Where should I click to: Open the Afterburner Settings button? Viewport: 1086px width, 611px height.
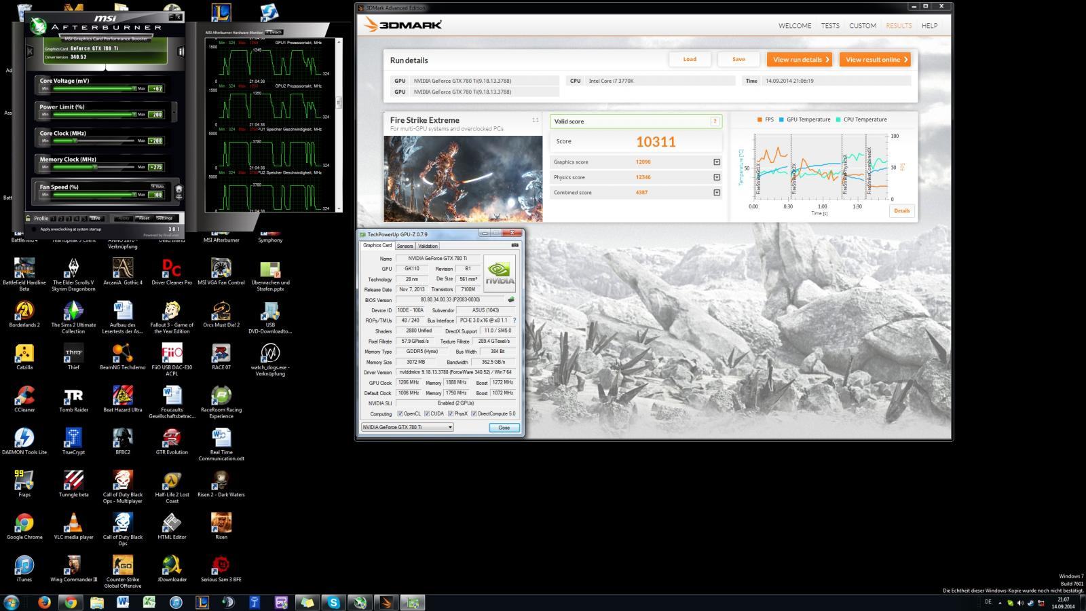(x=164, y=219)
